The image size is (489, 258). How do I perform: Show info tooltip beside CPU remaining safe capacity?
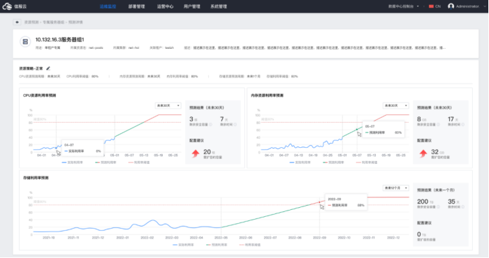210,125
